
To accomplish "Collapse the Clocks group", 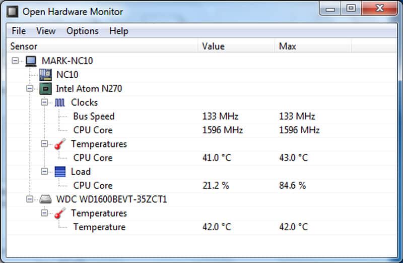I will (45, 102).
